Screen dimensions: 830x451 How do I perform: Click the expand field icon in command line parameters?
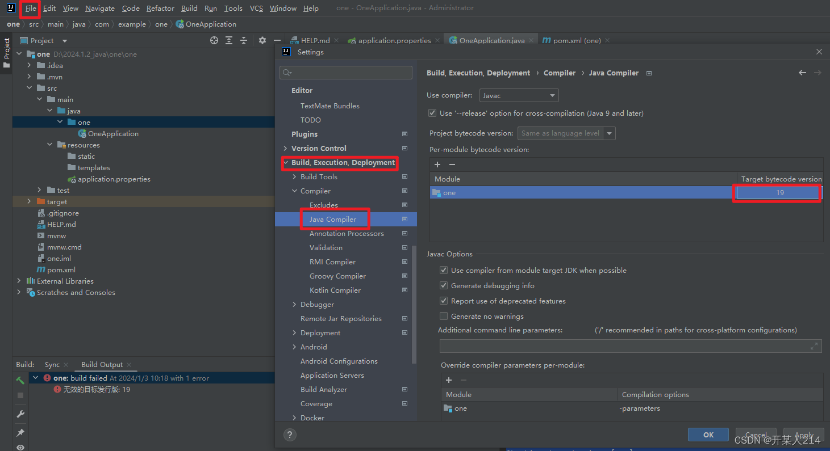(814, 346)
